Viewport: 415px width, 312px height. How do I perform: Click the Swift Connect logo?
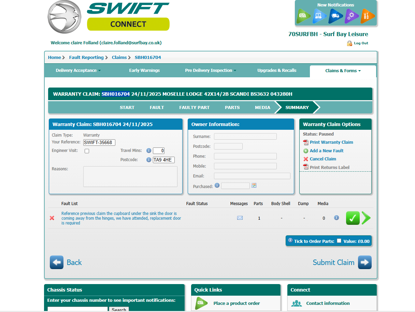(x=109, y=17)
